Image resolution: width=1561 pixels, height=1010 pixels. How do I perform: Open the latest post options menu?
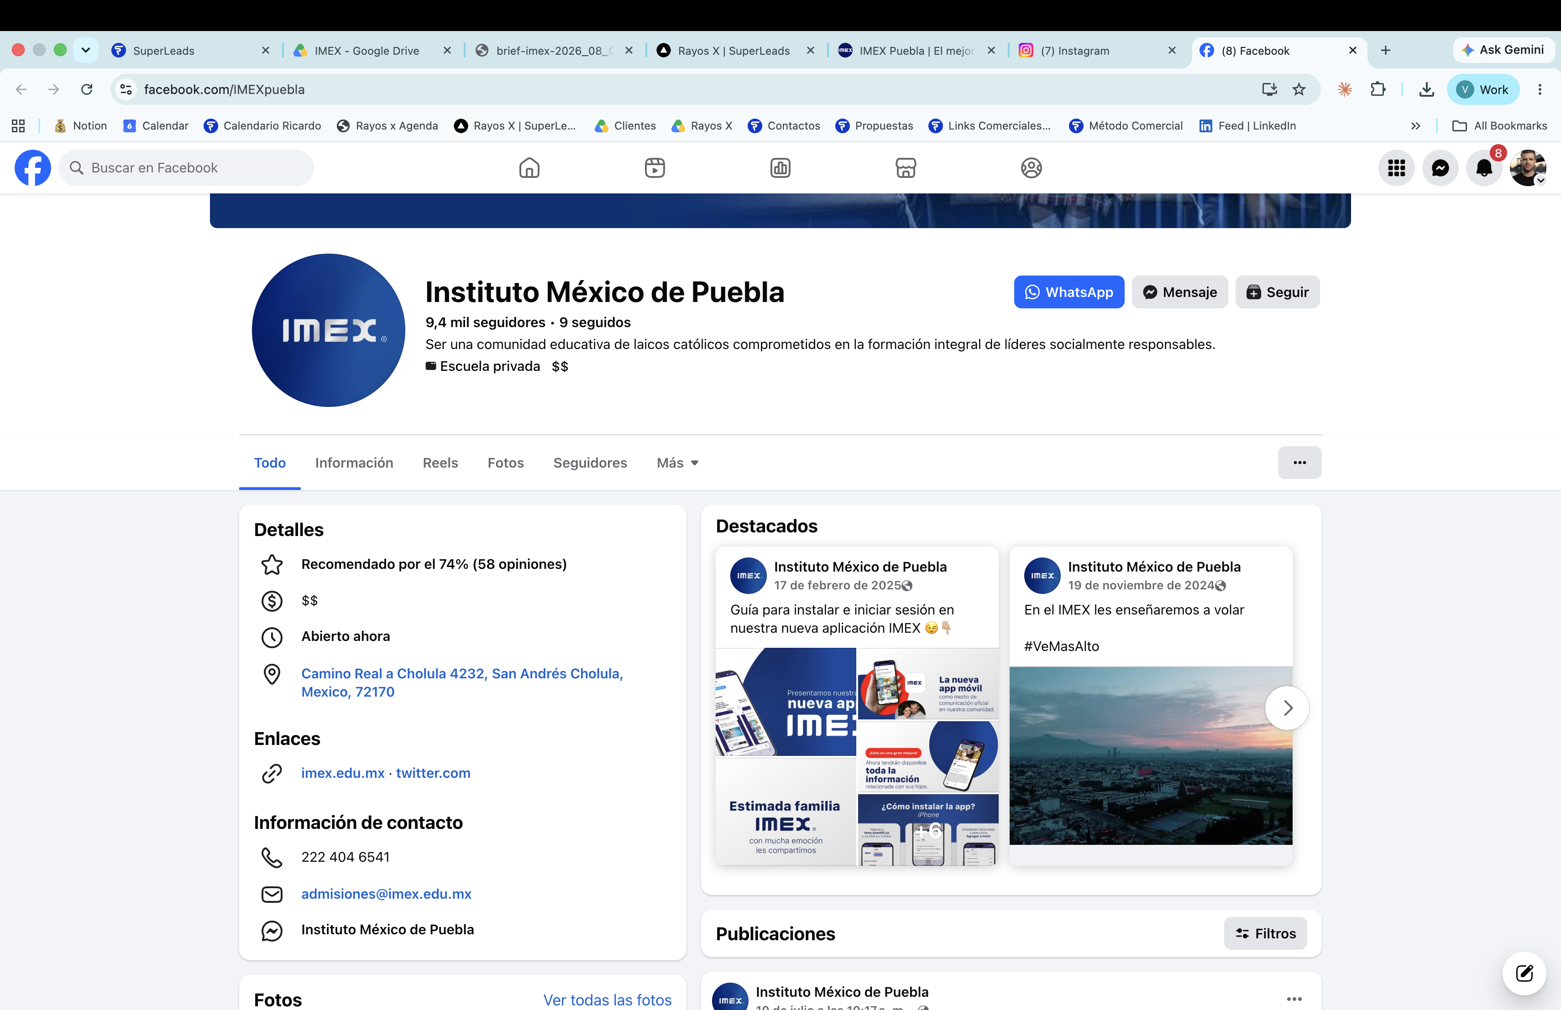1294,998
